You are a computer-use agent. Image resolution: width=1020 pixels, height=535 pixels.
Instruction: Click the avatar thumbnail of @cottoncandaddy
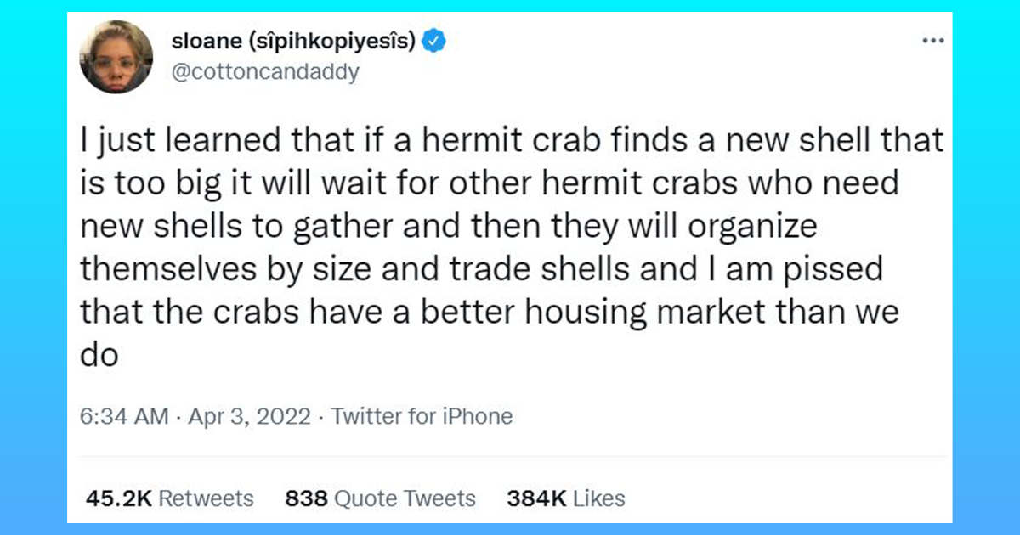116,53
